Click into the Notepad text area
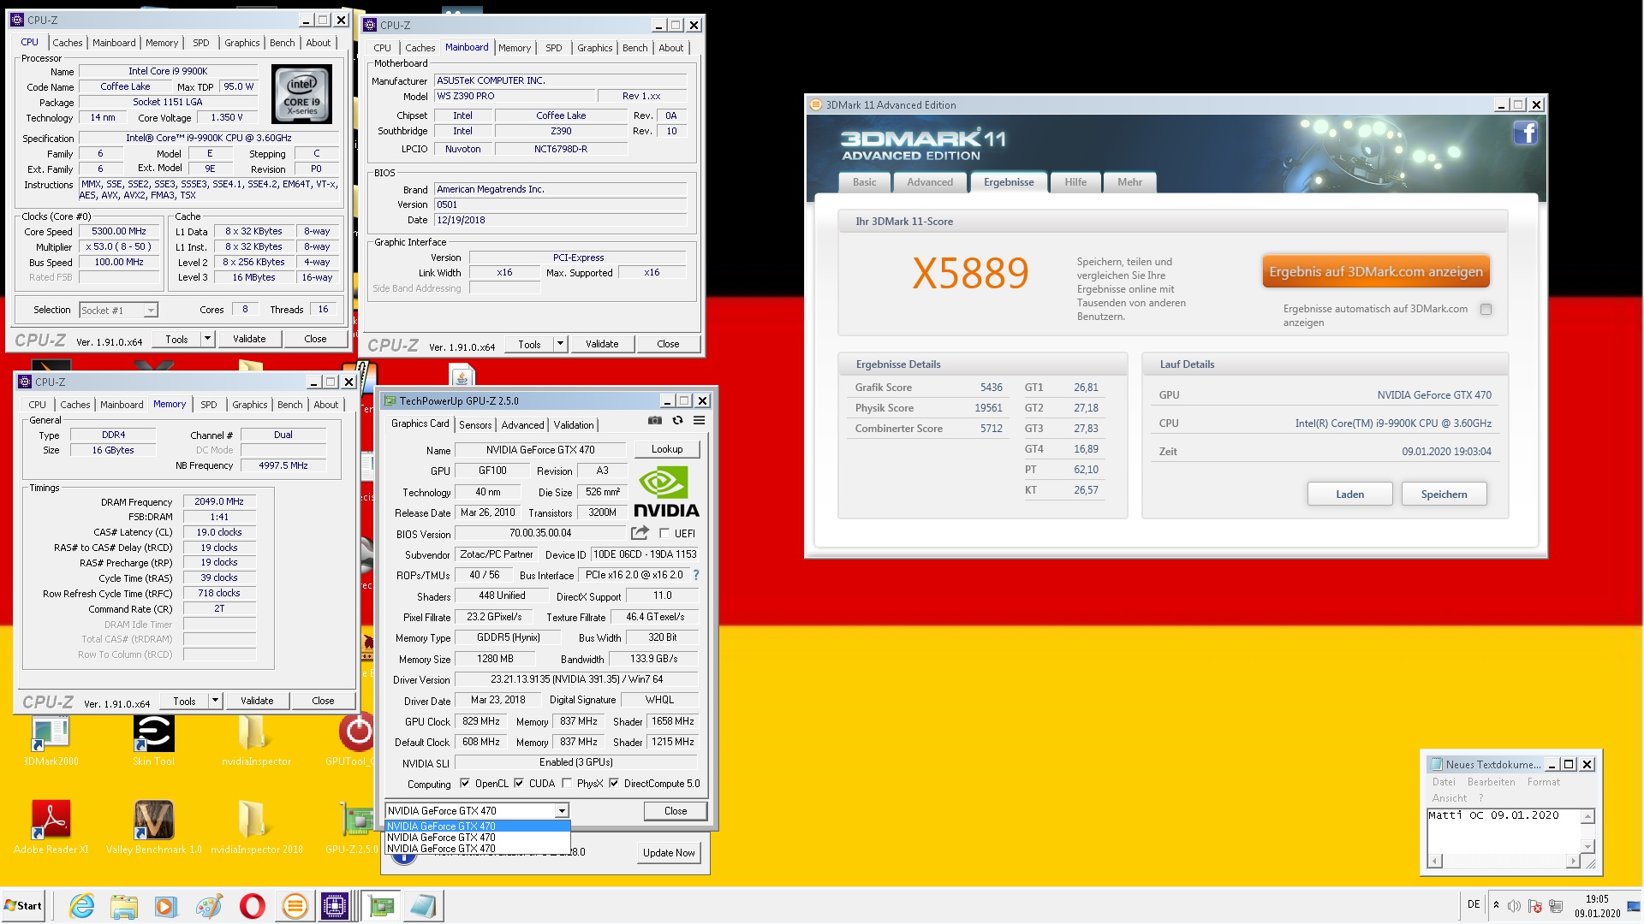 point(1503,831)
